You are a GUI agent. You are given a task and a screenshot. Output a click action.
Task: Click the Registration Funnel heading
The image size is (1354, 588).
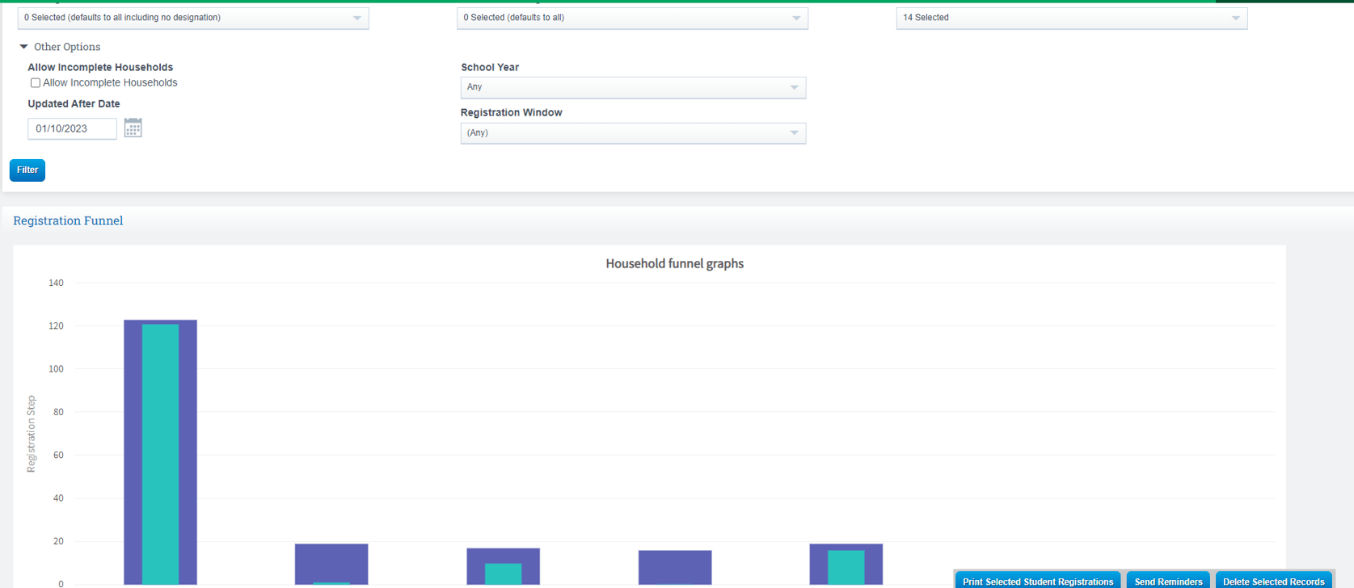click(x=68, y=220)
